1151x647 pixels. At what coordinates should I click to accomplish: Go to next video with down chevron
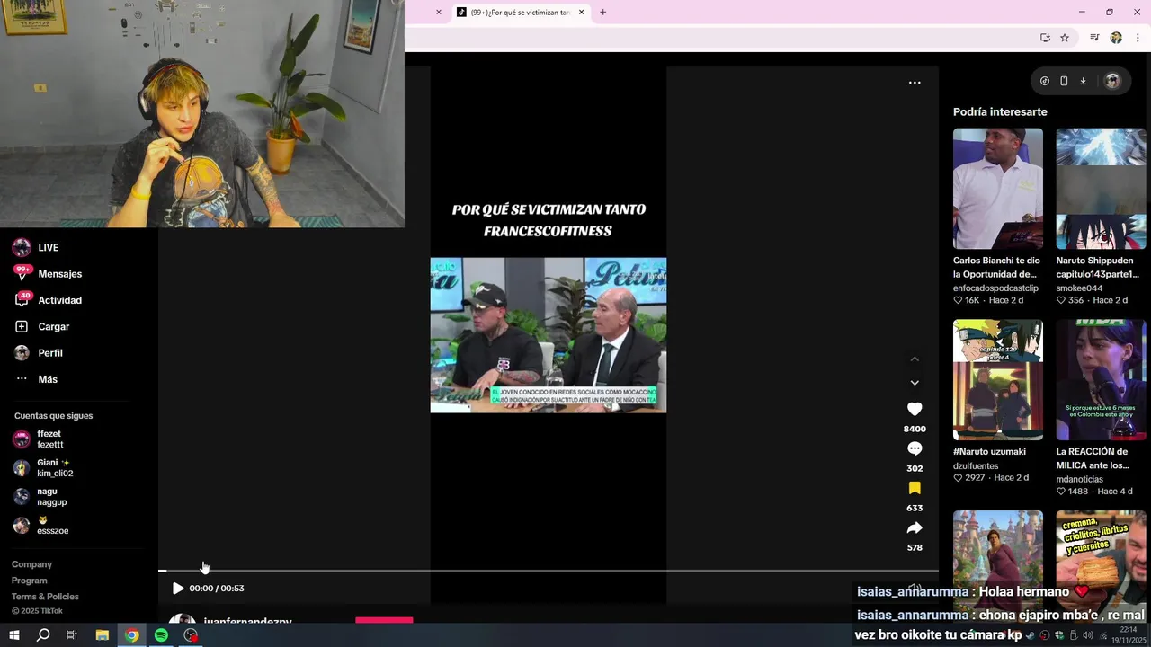point(915,383)
